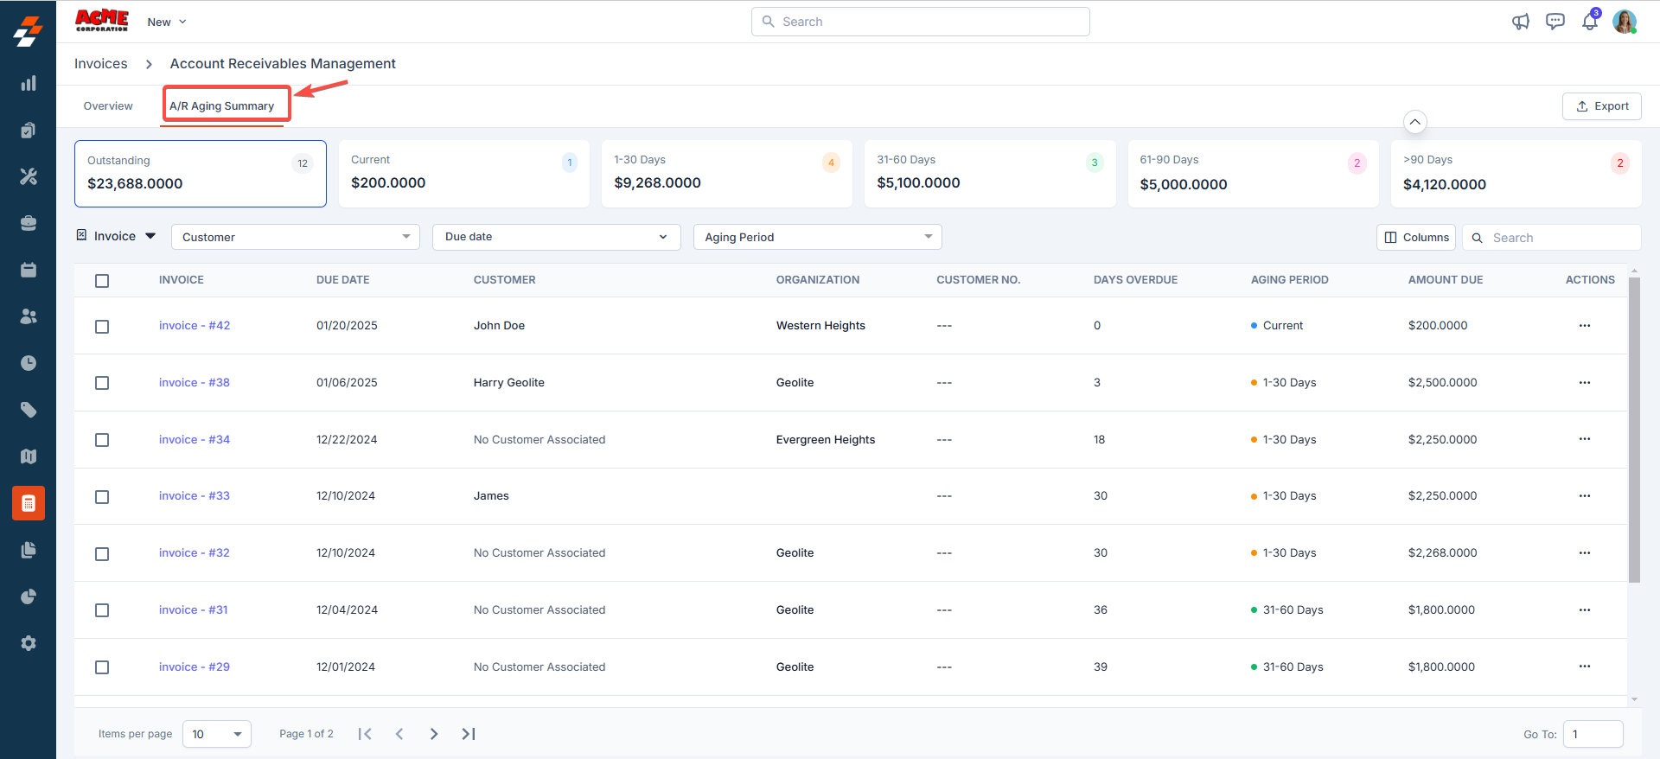Open the user profile avatar

(x=1625, y=22)
